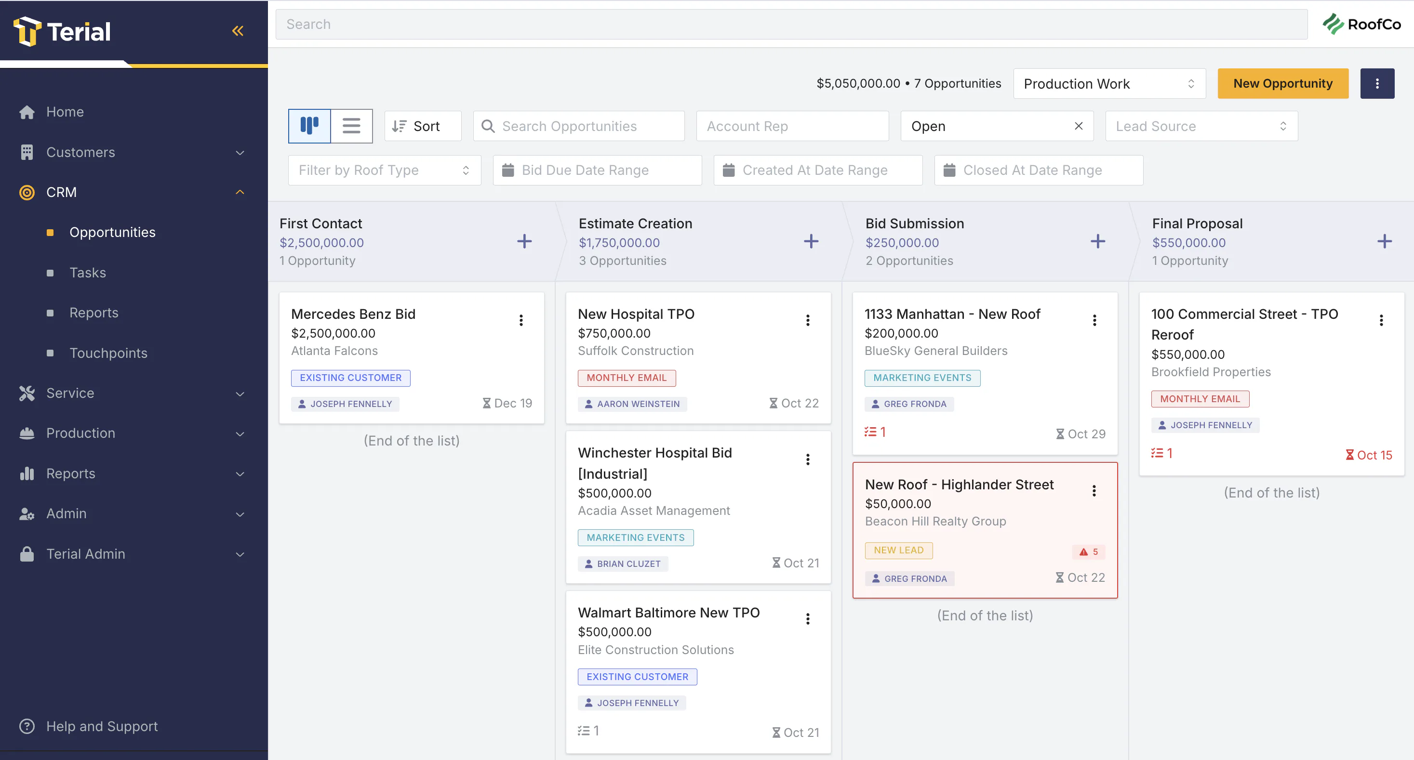The width and height of the screenshot is (1414, 760).
Task: Switch to kanban board view
Action: pos(309,126)
